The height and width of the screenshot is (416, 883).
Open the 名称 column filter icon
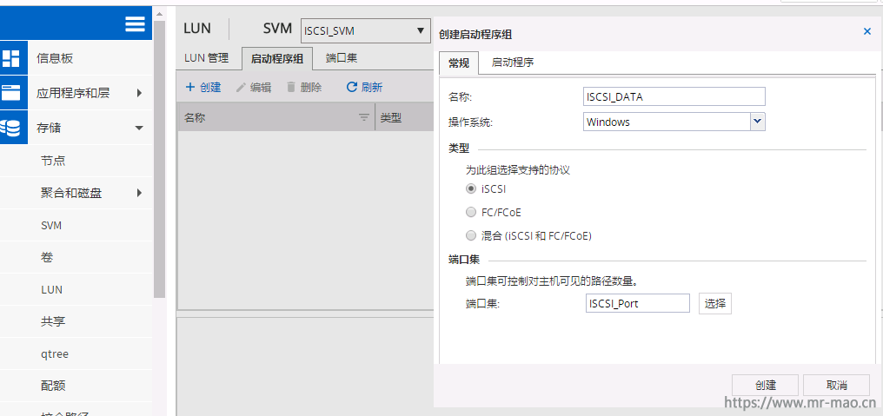pos(364,117)
